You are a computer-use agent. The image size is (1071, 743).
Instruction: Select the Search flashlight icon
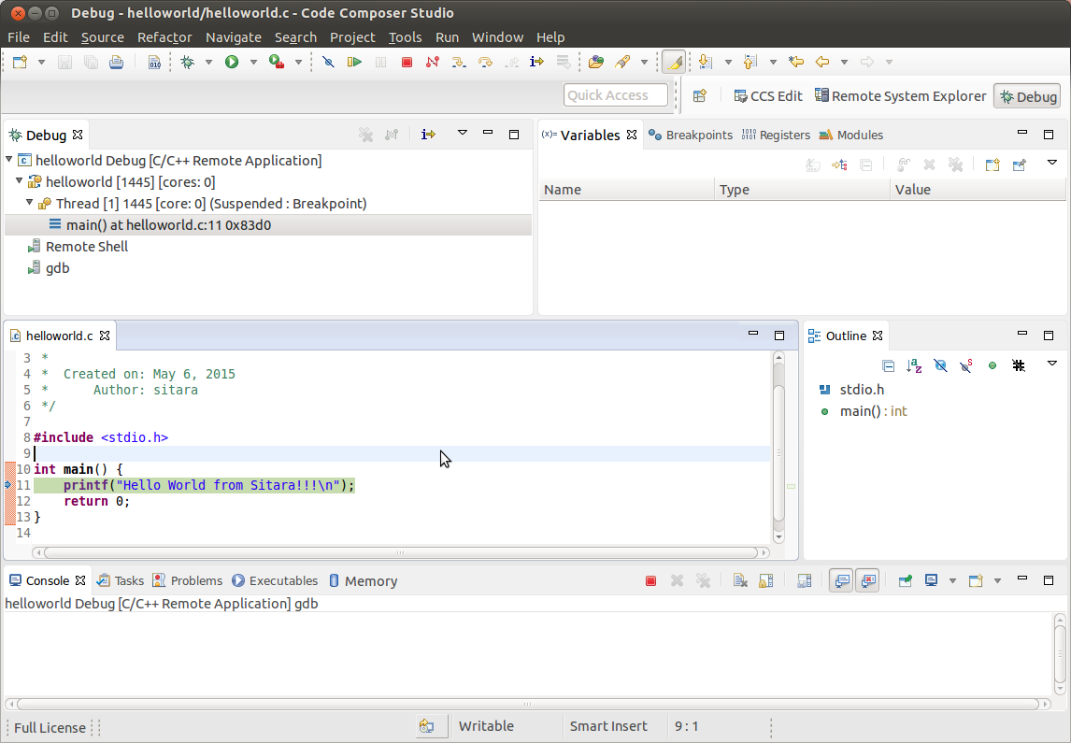[621, 62]
